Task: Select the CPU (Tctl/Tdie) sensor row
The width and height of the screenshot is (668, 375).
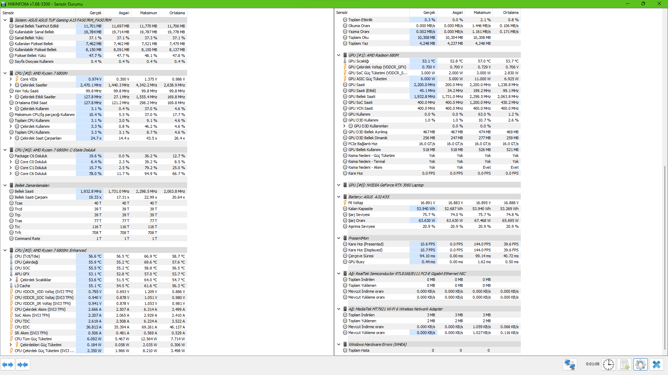Action: (x=27, y=256)
